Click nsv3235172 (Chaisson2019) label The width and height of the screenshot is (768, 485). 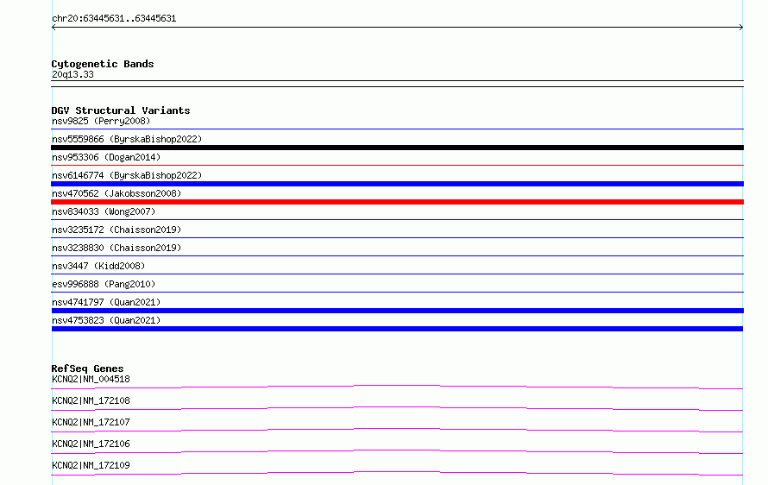tap(116, 230)
